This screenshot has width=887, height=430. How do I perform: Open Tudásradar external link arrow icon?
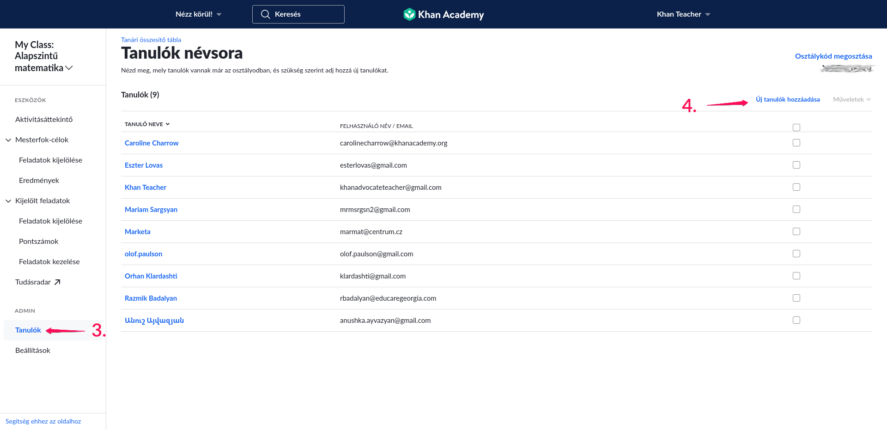click(x=57, y=282)
